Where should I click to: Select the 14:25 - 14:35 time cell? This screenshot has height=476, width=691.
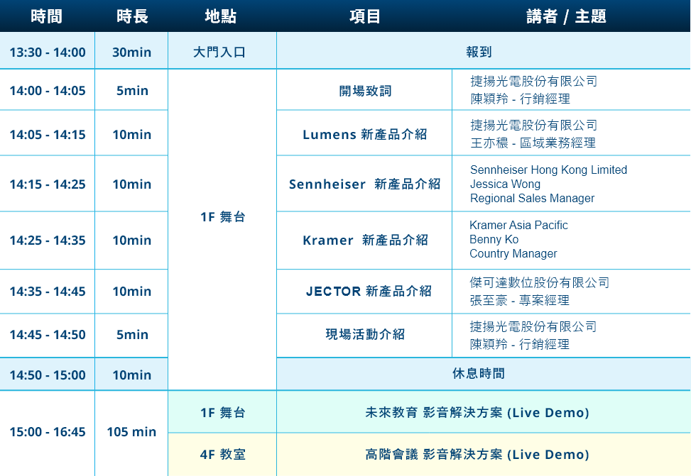[x=48, y=240]
